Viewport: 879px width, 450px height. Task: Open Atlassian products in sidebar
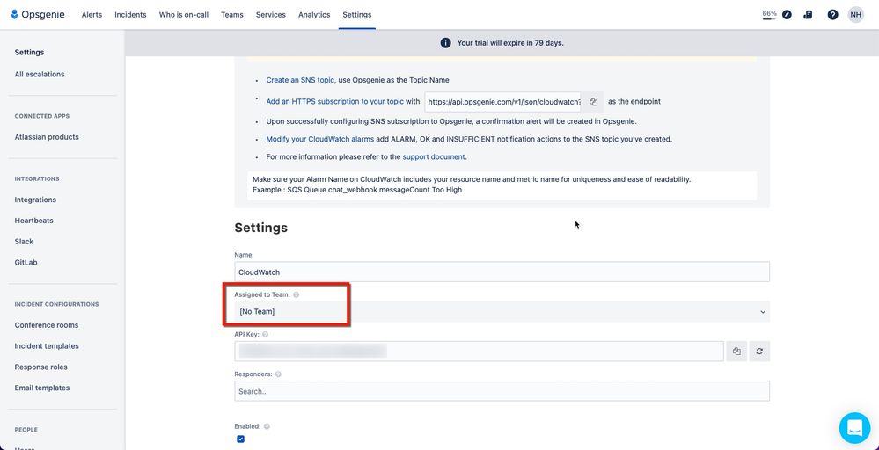tap(47, 137)
